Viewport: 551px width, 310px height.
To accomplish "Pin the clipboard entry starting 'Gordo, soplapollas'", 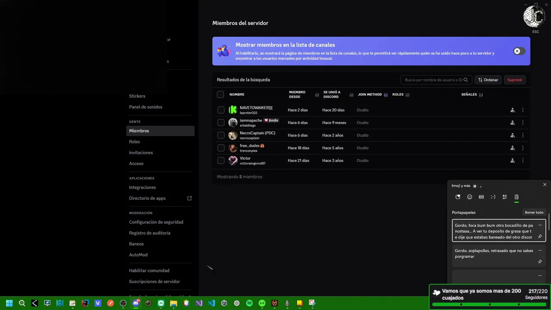I will 540,261.
